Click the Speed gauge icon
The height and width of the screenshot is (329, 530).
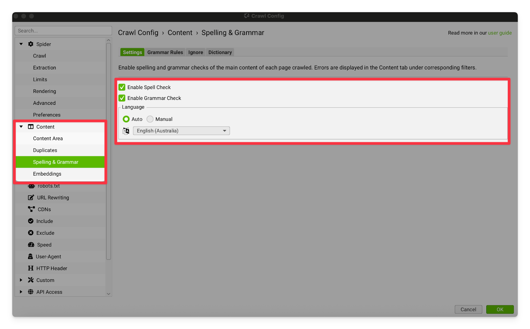tap(31, 245)
